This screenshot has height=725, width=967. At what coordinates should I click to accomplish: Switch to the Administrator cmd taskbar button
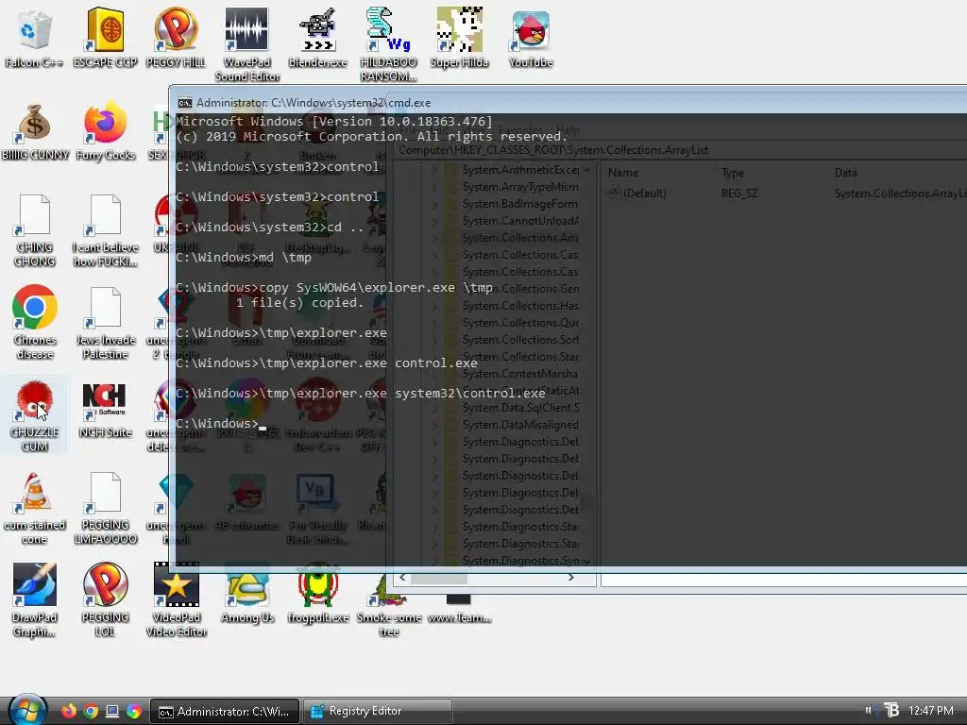[x=225, y=711]
